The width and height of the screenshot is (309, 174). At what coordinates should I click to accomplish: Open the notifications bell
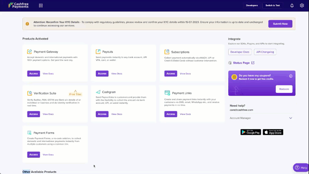(292, 5)
